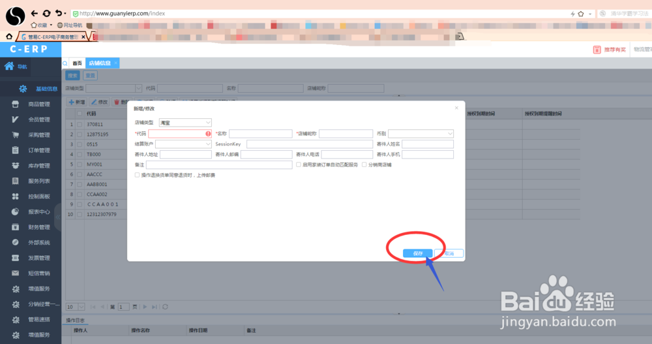
Task: Click the 新增 toolbar button
Action: click(x=77, y=102)
